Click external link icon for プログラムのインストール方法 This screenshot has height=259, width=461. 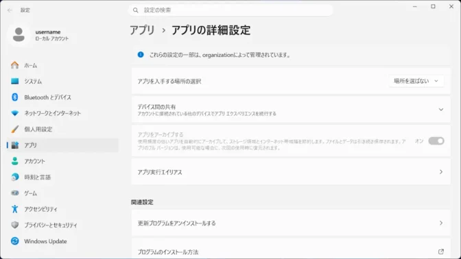click(x=440, y=251)
